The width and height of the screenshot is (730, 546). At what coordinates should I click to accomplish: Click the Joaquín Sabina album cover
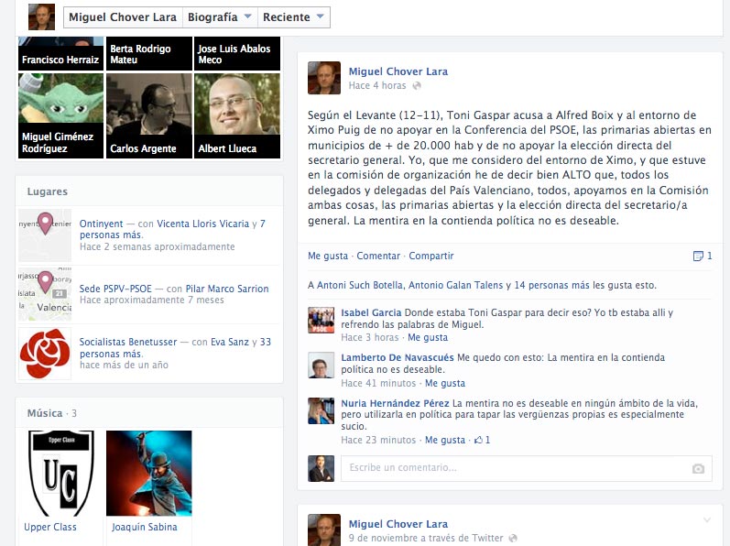click(149, 473)
